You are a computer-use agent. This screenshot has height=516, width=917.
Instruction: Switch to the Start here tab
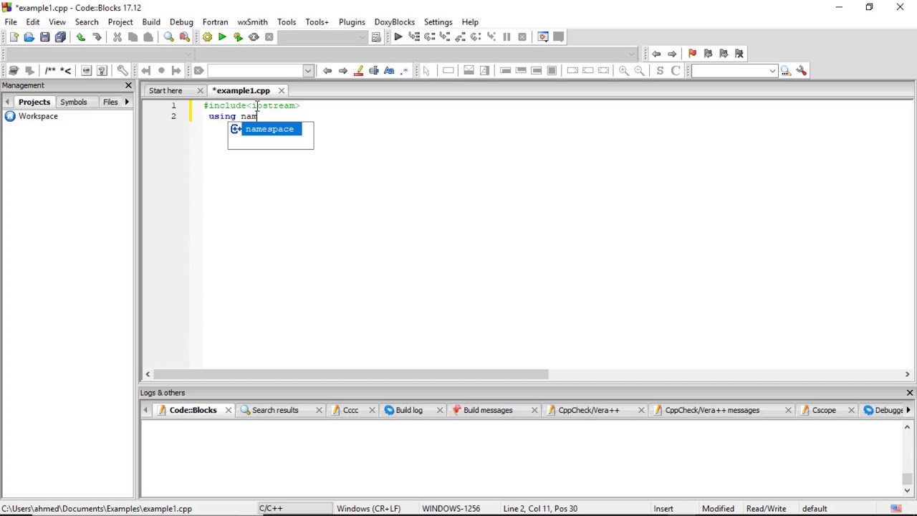tap(165, 91)
